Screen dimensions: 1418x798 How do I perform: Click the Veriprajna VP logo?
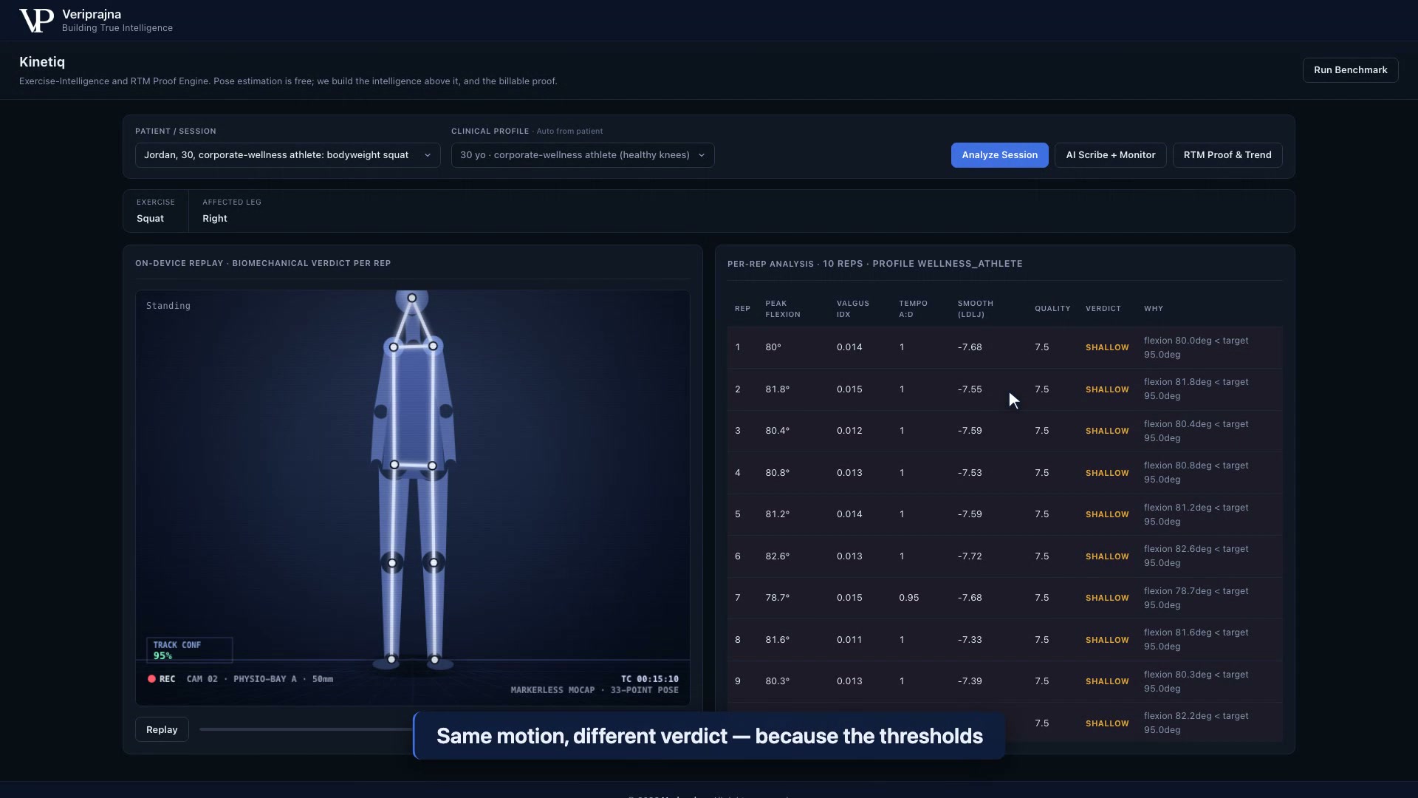point(35,21)
